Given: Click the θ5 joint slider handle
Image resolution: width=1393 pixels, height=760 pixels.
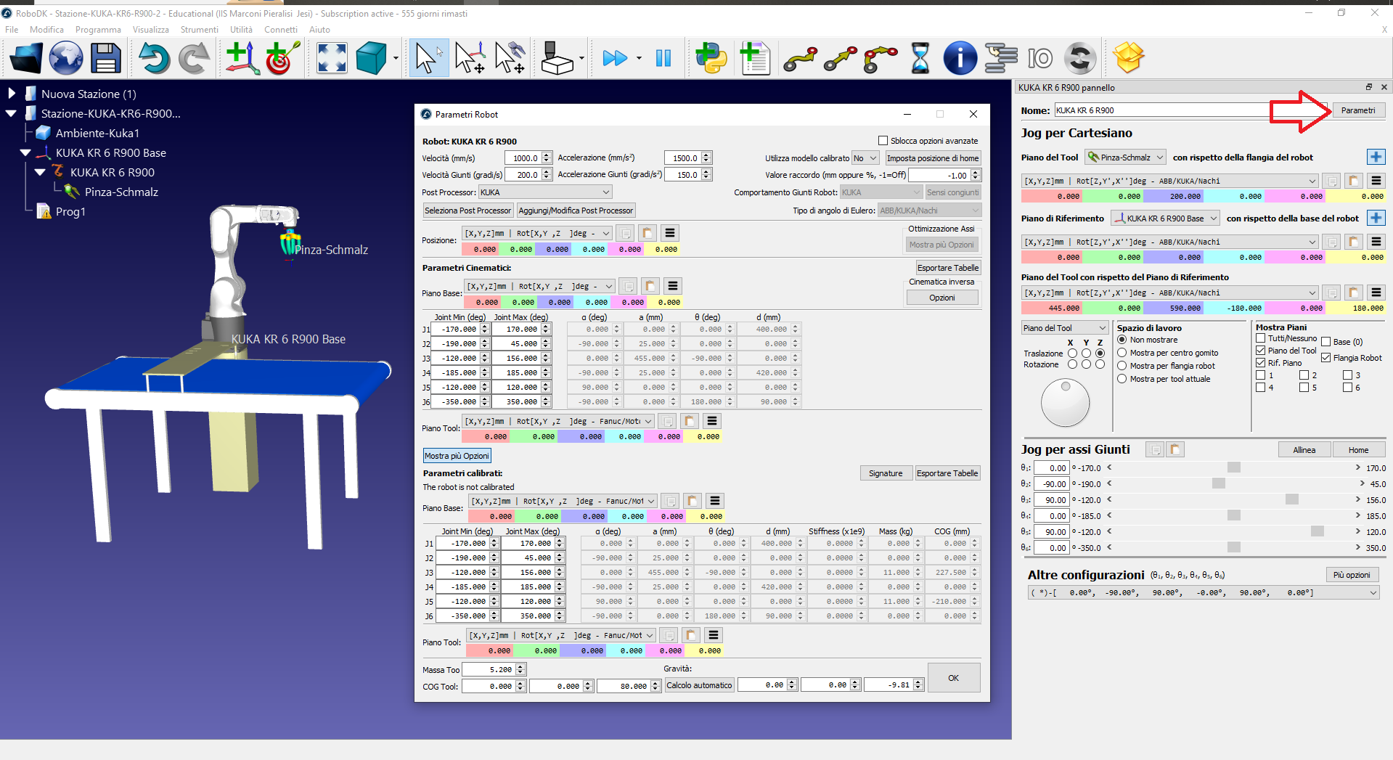Looking at the screenshot, I should 1318,531.
